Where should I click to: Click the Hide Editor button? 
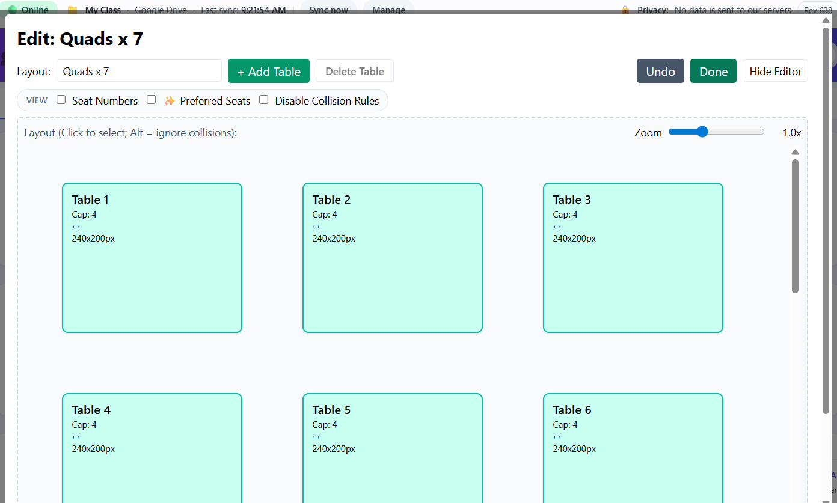click(x=775, y=71)
